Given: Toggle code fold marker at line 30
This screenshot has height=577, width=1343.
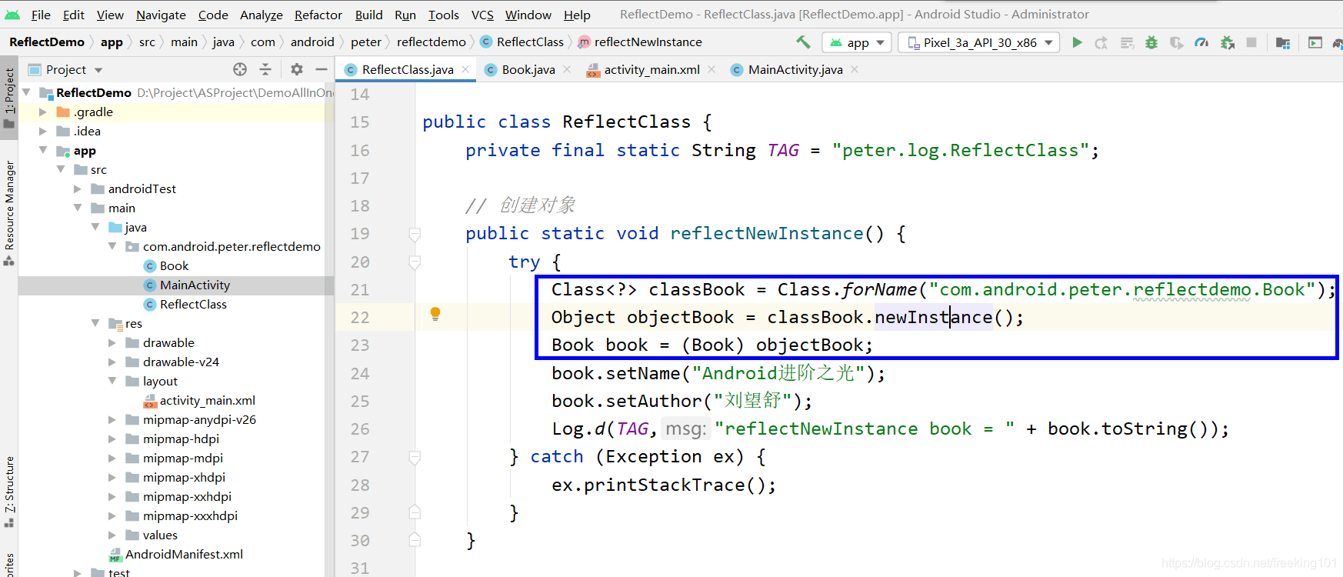Looking at the screenshot, I should coord(415,540).
